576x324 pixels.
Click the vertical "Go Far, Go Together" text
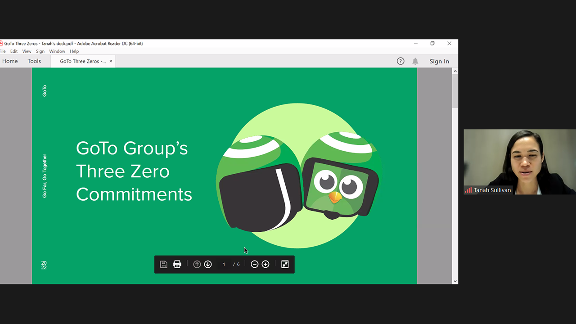pyautogui.click(x=45, y=176)
